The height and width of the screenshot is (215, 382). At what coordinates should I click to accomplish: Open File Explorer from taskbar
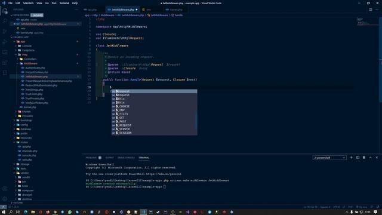tap(33, 212)
